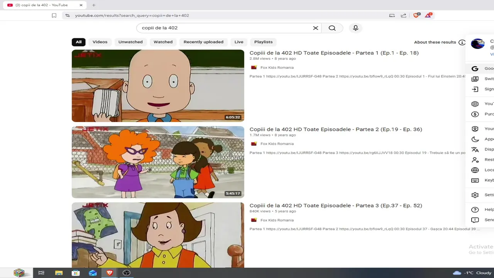Viewport: 494px width, 278px height.
Task: Select the copii de la 402 browser tab
Action: (x=45, y=5)
